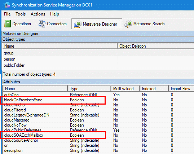Click Yes multi-valued cell for cloudPublicDelegates

pyautogui.click(x=116, y=130)
